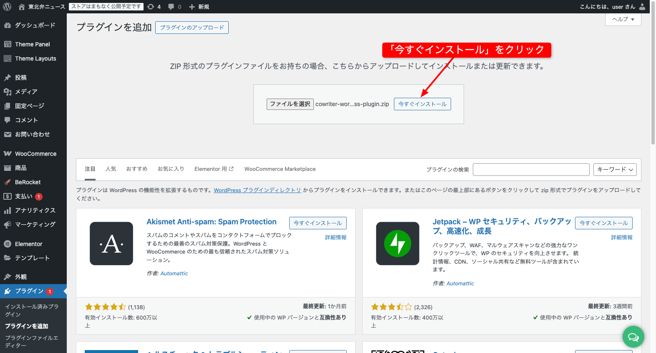
Task: Open Akismet Anti-spam: Spam Protection title link
Action: coord(212,222)
